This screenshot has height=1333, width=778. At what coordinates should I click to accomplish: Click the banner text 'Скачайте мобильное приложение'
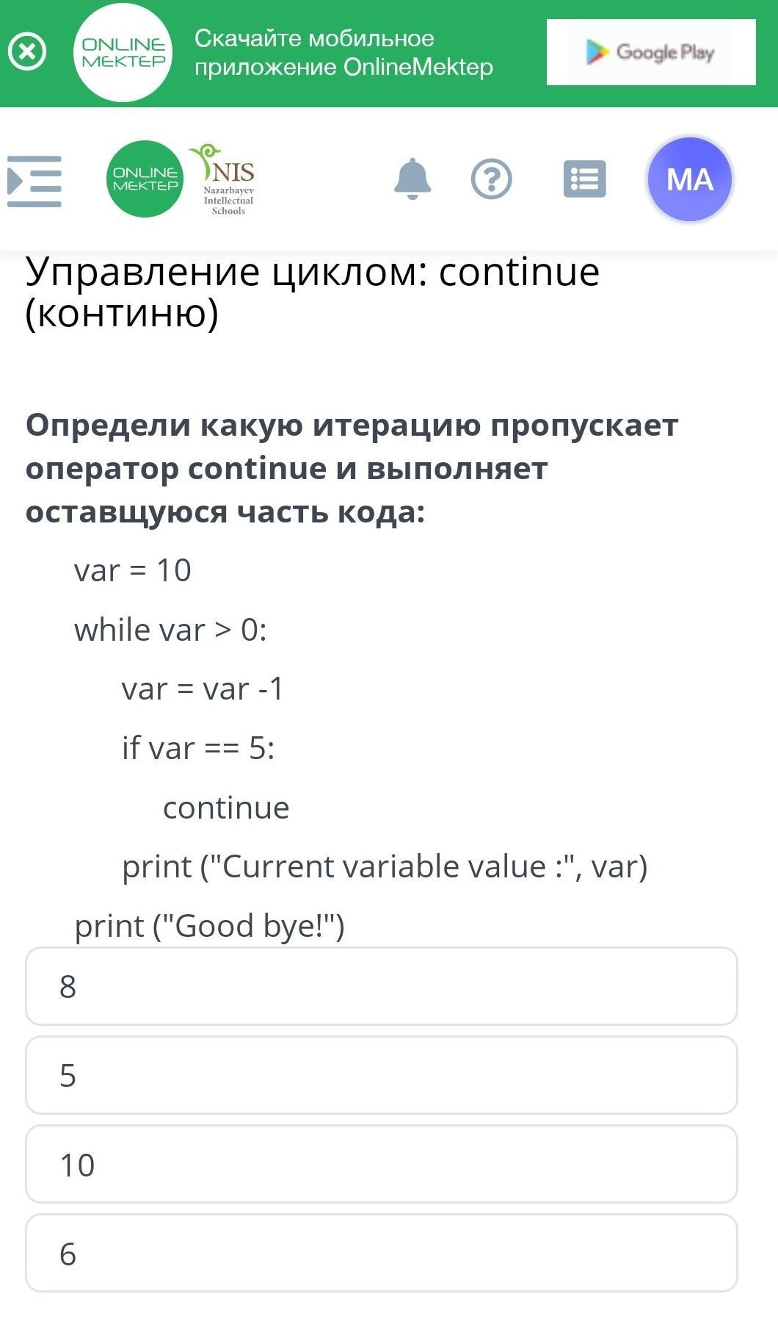(x=314, y=52)
